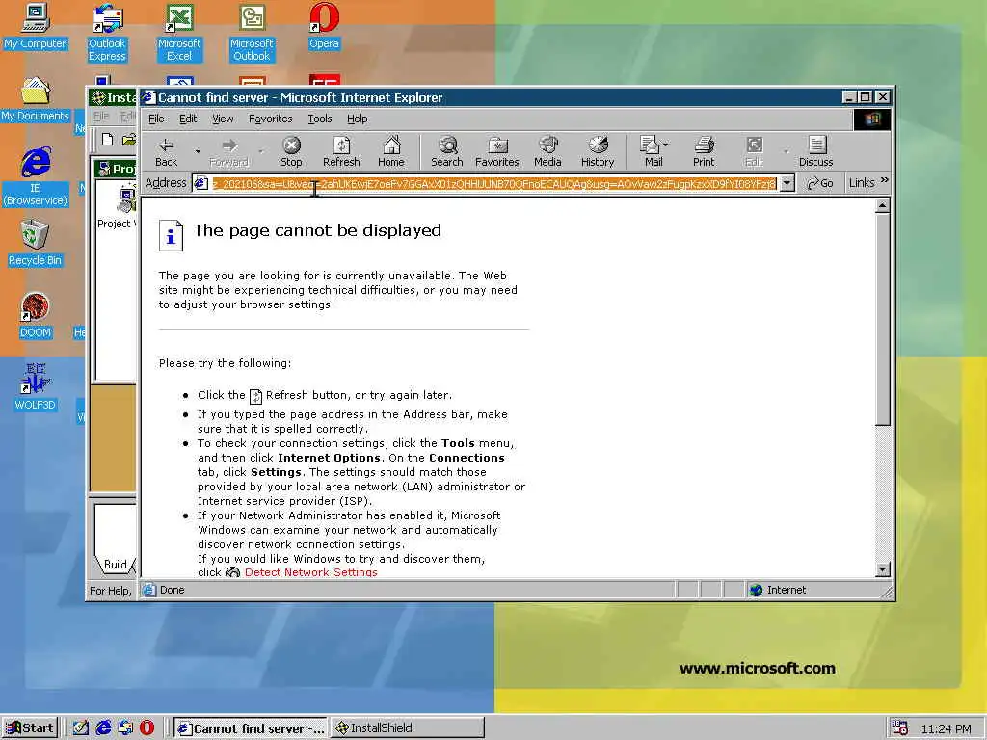
Task: Click the taskbar clock 11:24 PM
Action: 946,728
